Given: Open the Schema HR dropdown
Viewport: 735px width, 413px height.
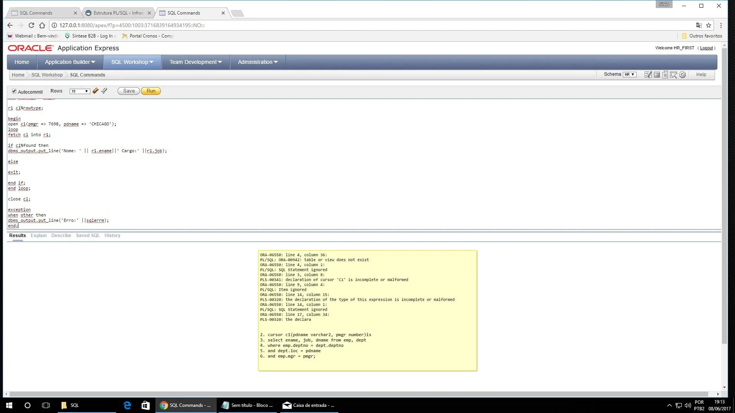Looking at the screenshot, I should (x=629, y=75).
